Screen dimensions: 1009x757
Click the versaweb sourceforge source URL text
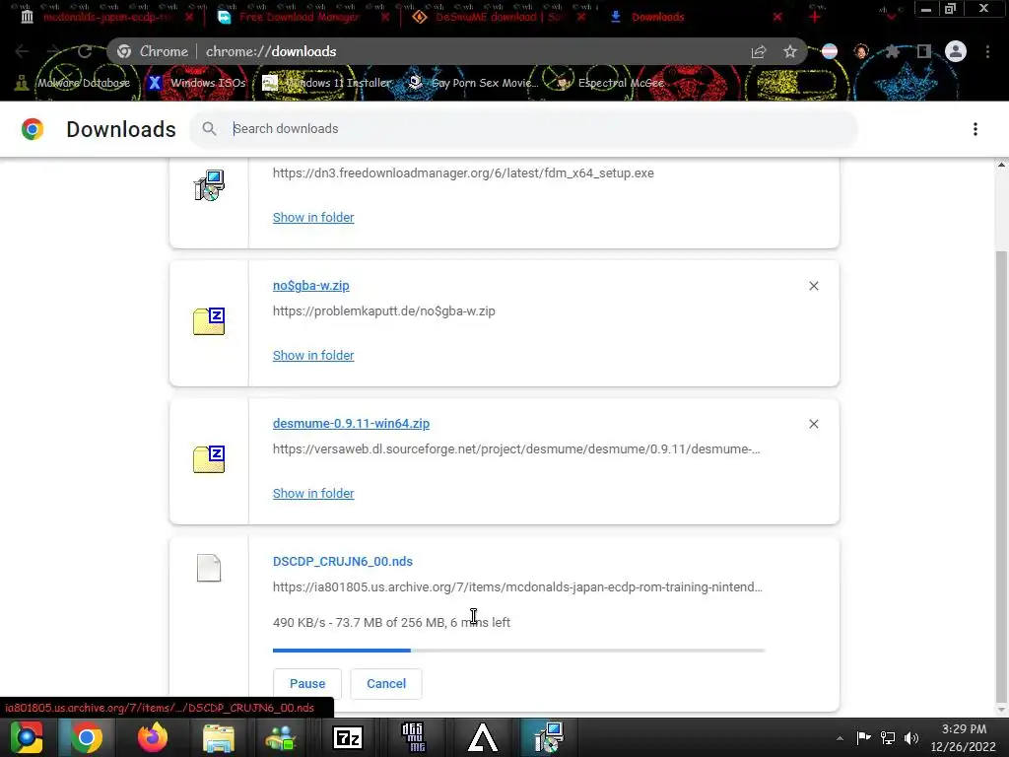pos(516,449)
